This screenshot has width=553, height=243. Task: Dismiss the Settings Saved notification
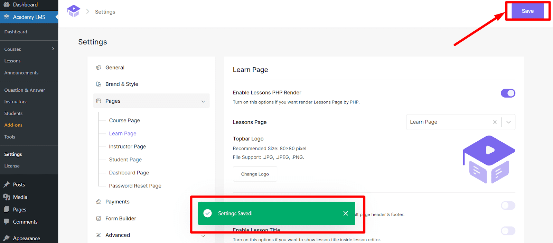[x=345, y=213]
